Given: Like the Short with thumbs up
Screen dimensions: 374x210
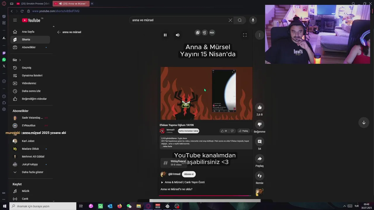Looking at the screenshot, I should (259, 107).
